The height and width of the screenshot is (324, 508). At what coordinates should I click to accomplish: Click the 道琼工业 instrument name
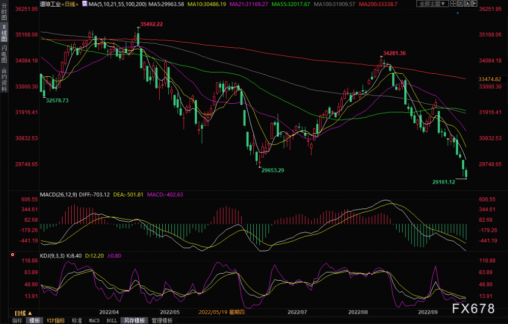click(x=50, y=4)
